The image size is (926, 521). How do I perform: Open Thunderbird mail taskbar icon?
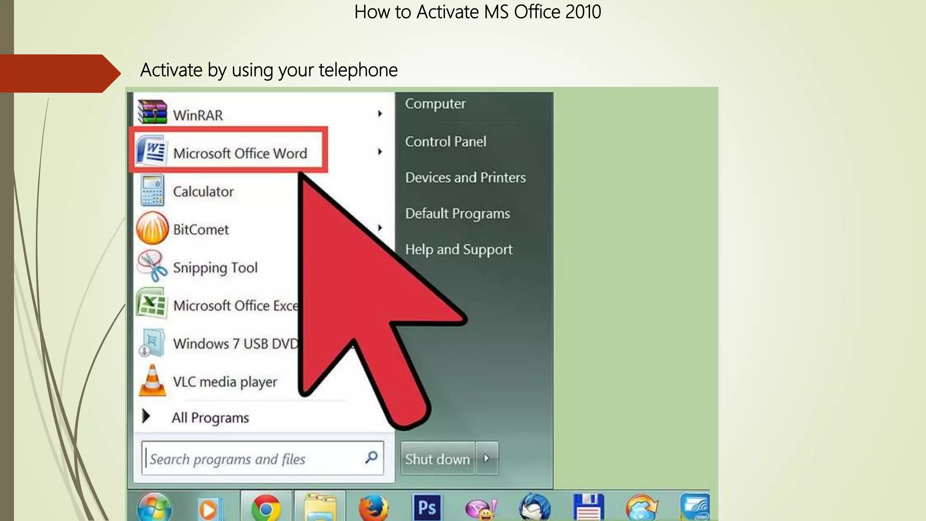(x=534, y=507)
